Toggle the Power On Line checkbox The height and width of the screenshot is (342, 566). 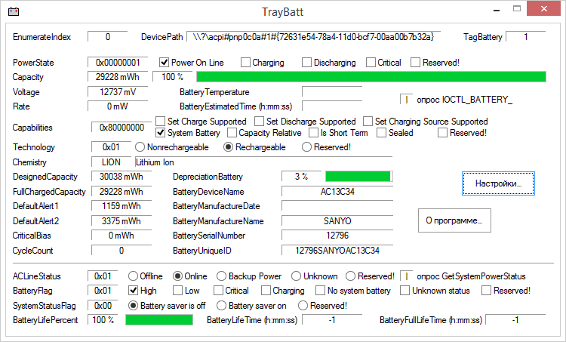tap(164, 63)
